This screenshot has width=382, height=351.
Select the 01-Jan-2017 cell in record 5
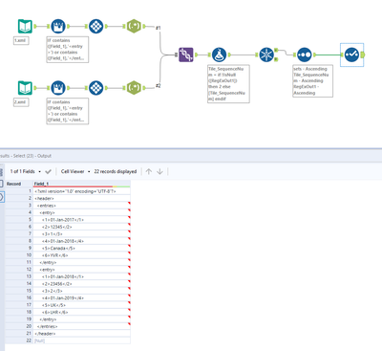(x=82, y=220)
